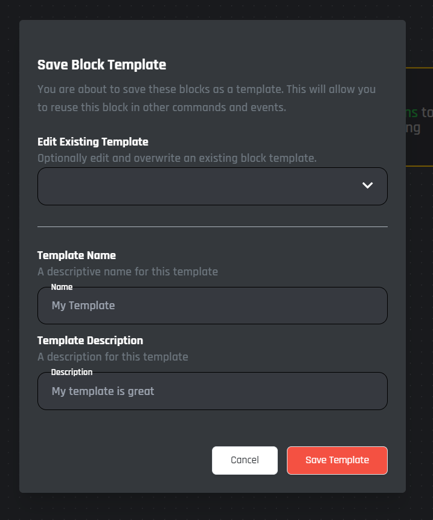Click the 'A descriptive name for this template' hint
The height and width of the screenshot is (520, 433).
127,272
